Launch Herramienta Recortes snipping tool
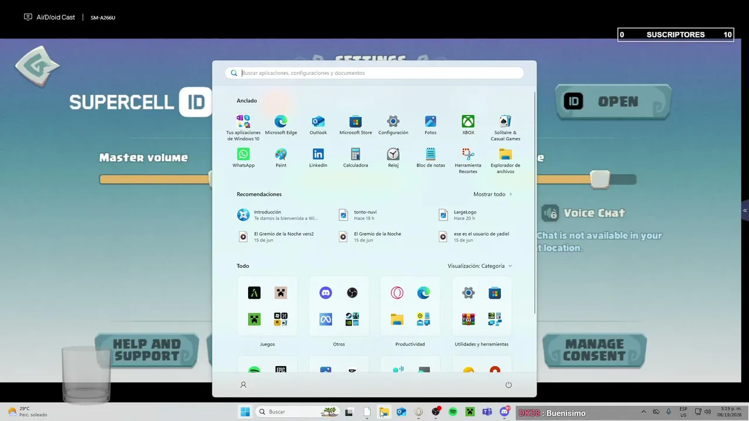Screen dimensions: 749x421 pos(468,161)
